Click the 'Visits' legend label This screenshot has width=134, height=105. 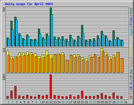(x=131, y=52)
